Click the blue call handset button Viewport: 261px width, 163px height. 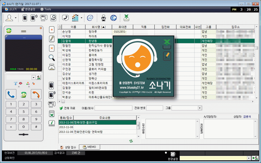[x=11, y=94]
